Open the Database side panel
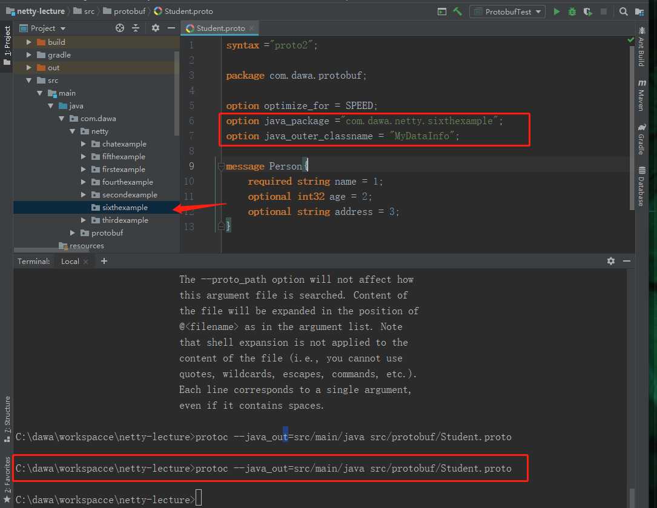This screenshot has width=657, height=508. (641, 186)
